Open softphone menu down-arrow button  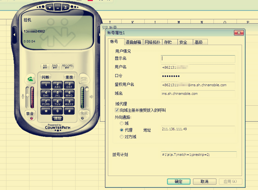coord(50,7)
